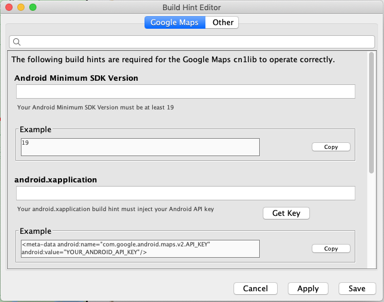Screen dimensions: 384x302
Task: Copy the meta-data API key example
Action: click(x=331, y=249)
